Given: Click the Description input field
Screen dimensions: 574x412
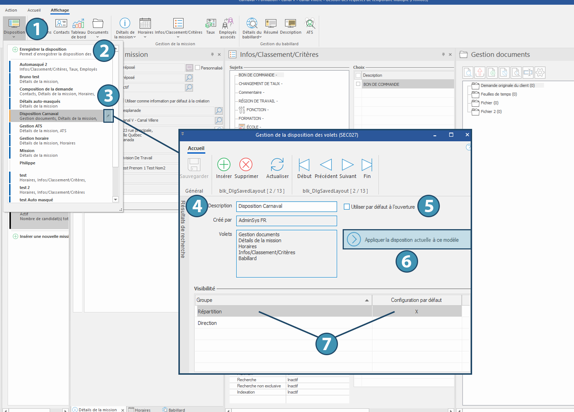Looking at the screenshot, I should click(x=286, y=206).
